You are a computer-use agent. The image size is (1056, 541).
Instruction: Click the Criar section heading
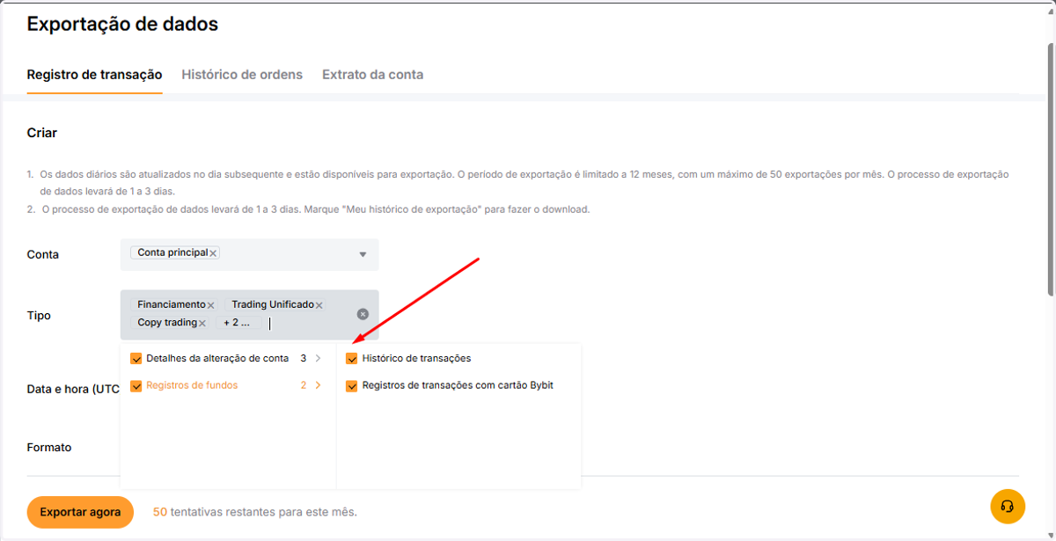pyautogui.click(x=42, y=133)
